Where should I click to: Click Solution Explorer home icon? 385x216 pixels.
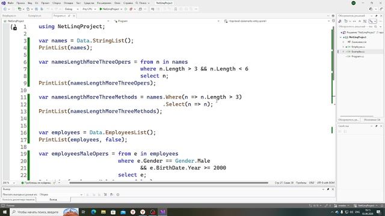point(340,22)
